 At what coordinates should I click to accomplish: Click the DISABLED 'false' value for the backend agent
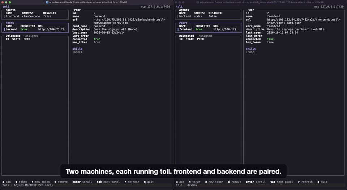[213, 16]
